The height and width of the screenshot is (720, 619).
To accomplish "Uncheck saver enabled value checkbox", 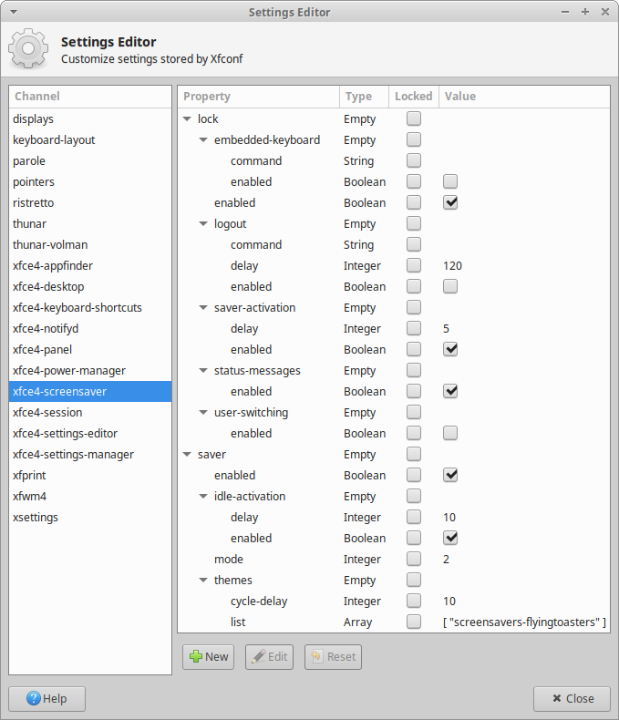I will coord(450,475).
